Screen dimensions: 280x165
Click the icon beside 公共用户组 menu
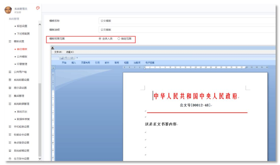click(x=10, y=72)
